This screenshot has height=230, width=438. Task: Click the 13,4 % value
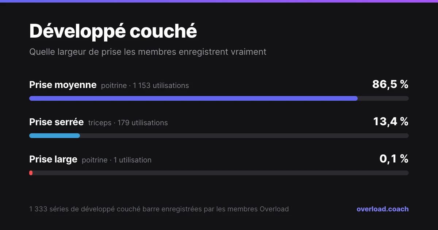click(x=391, y=122)
